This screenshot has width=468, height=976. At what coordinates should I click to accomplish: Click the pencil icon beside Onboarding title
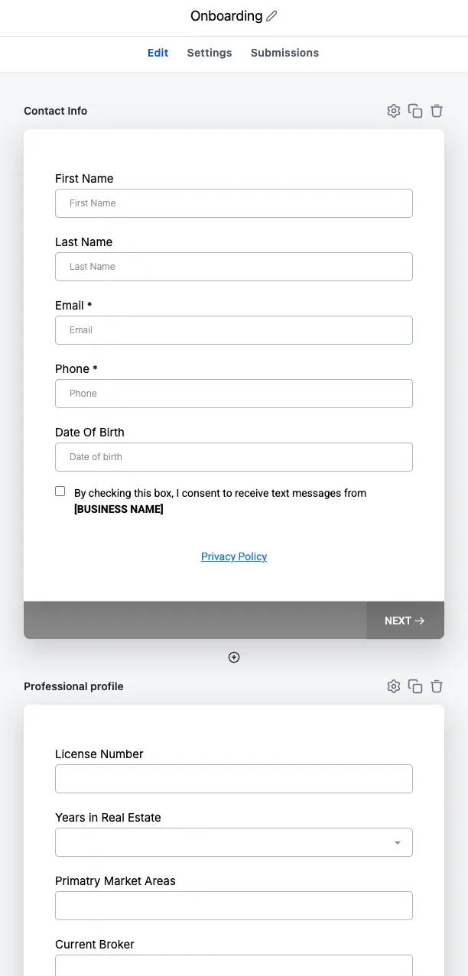[x=272, y=16]
